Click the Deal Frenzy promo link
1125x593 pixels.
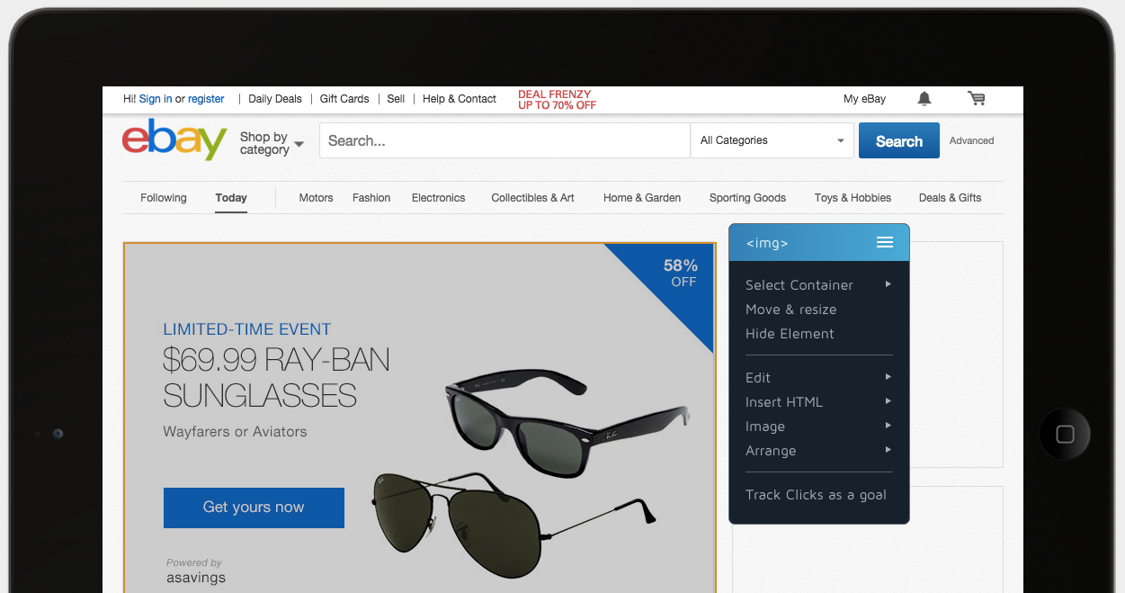click(x=558, y=100)
